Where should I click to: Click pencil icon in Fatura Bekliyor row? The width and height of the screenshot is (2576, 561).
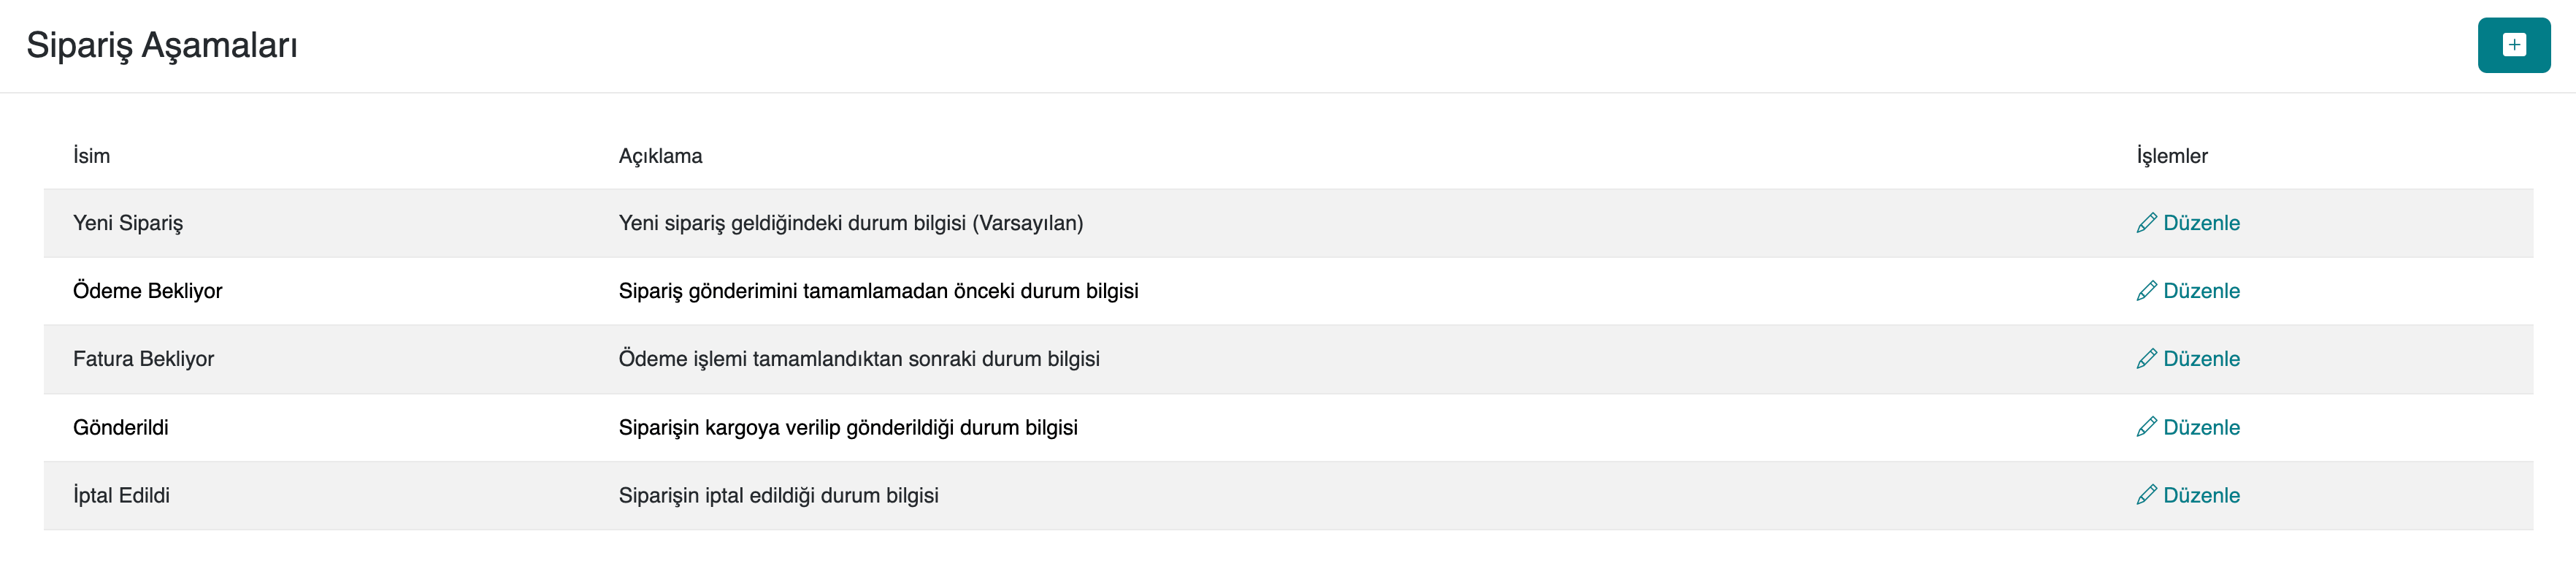2146,359
